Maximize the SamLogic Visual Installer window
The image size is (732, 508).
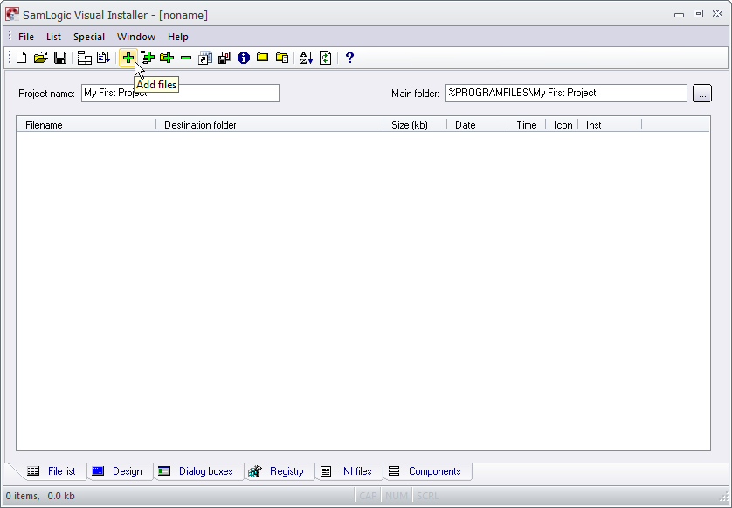pyautogui.click(x=699, y=14)
